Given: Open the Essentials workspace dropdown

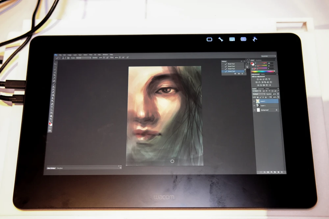Looking at the screenshot, I should point(267,56).
